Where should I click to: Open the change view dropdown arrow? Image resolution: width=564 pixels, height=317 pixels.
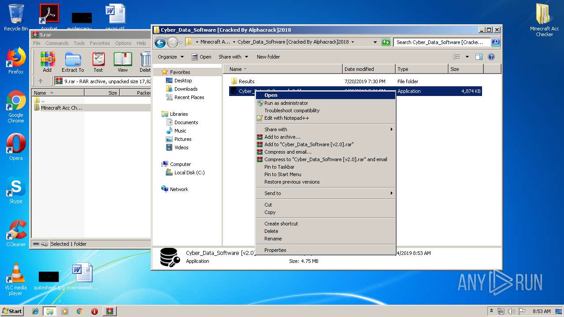click(467, 57)
